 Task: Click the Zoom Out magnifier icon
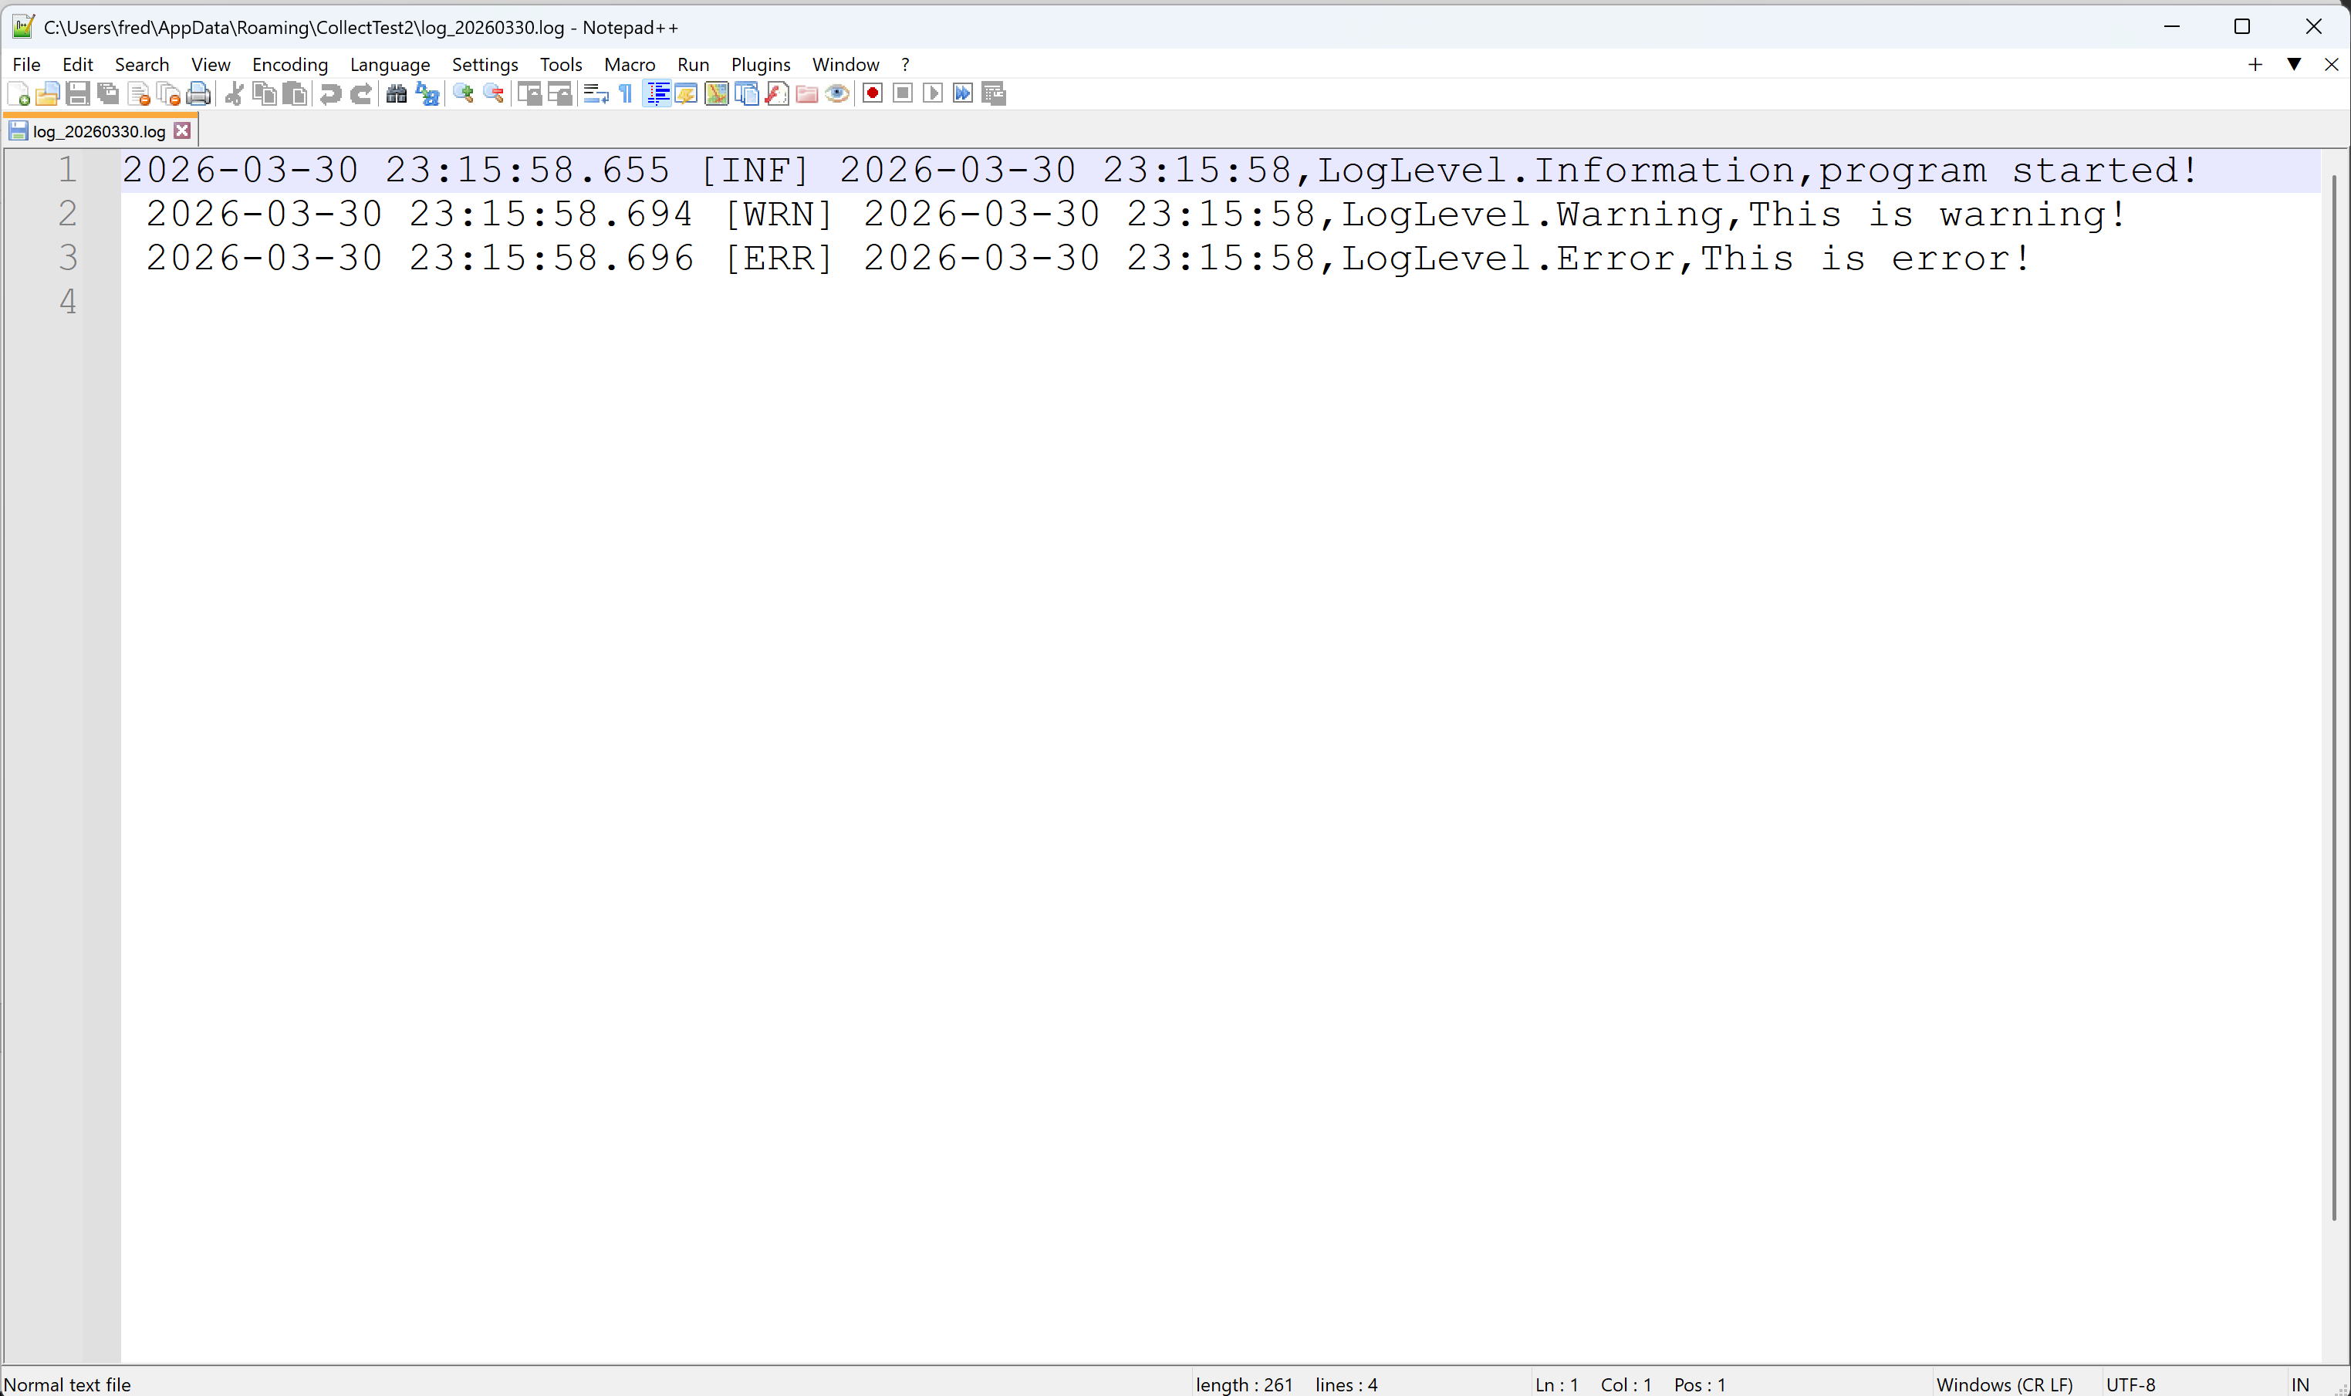(x=494, y=93)
